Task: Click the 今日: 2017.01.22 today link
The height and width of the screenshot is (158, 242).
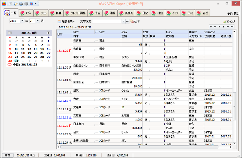Action: (25, 65)
